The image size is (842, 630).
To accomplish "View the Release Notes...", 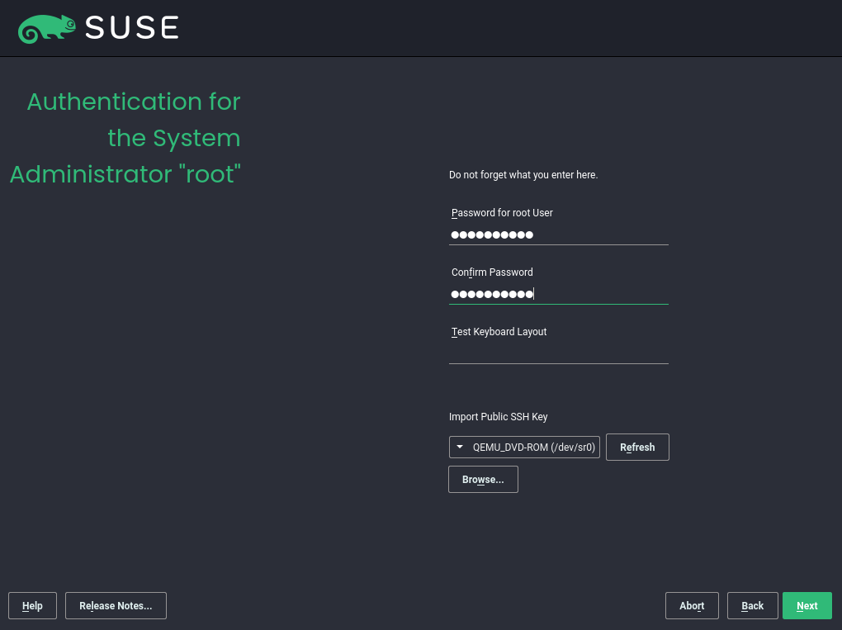I will (116, 605).
